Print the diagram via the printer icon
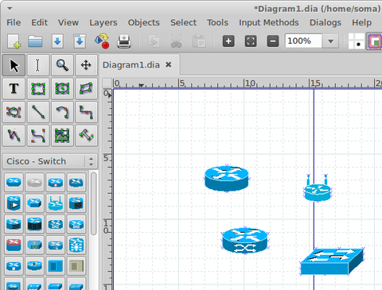 124,41
